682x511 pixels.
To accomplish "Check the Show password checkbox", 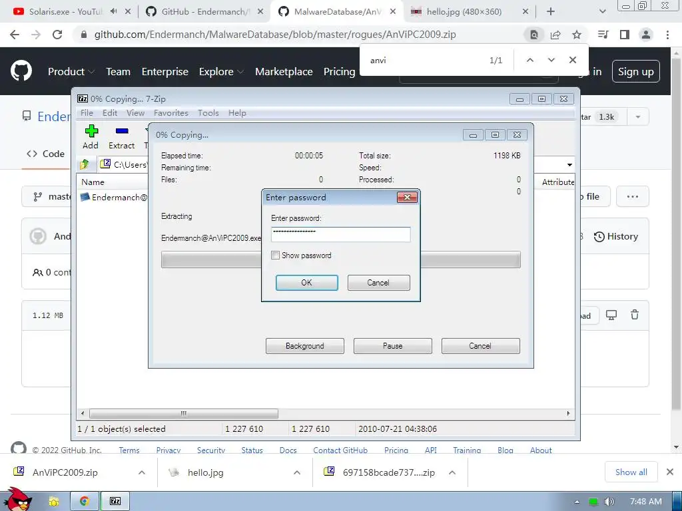I will (275, 255).
